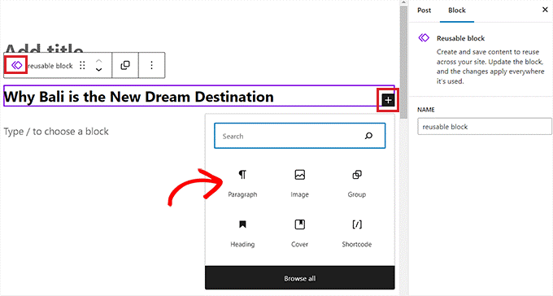Click the drag handle dots icon
The image size is (553, 296).
(82, 65)
